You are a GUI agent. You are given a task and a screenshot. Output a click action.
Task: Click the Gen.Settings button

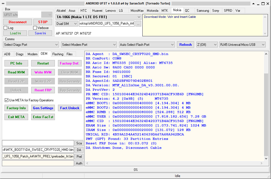43,108
